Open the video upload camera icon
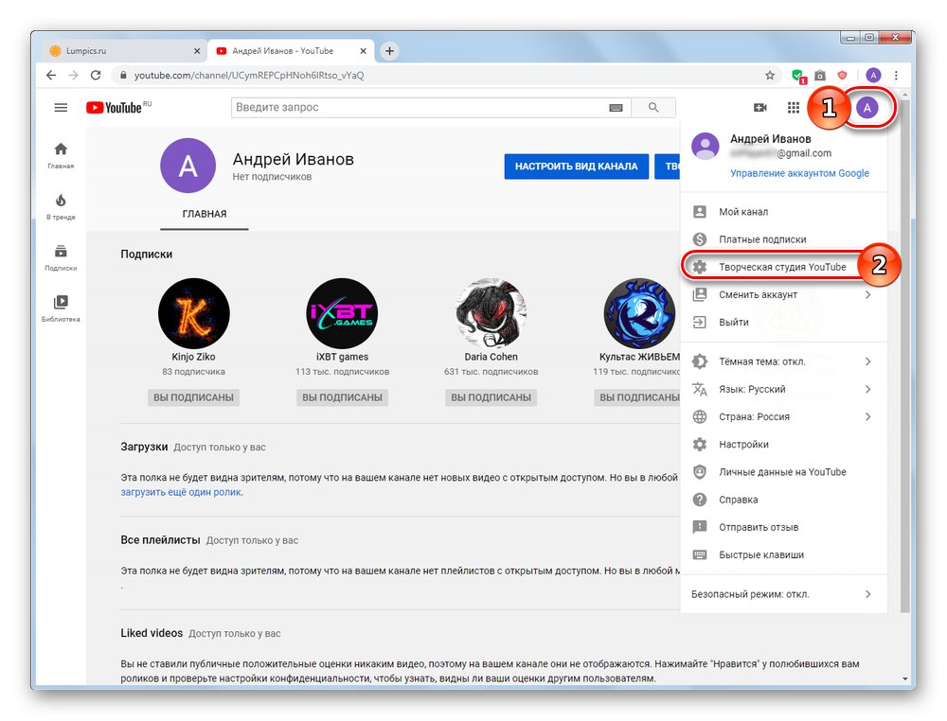The image size is (947, 721). click(x=760, y=107)
